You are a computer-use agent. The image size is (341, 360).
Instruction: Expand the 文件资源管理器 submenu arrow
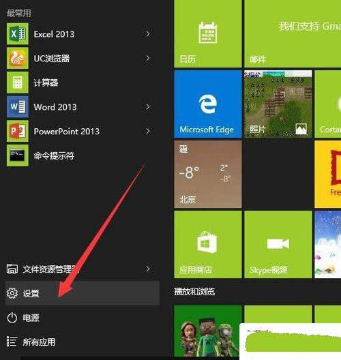[x=148, y=269]
